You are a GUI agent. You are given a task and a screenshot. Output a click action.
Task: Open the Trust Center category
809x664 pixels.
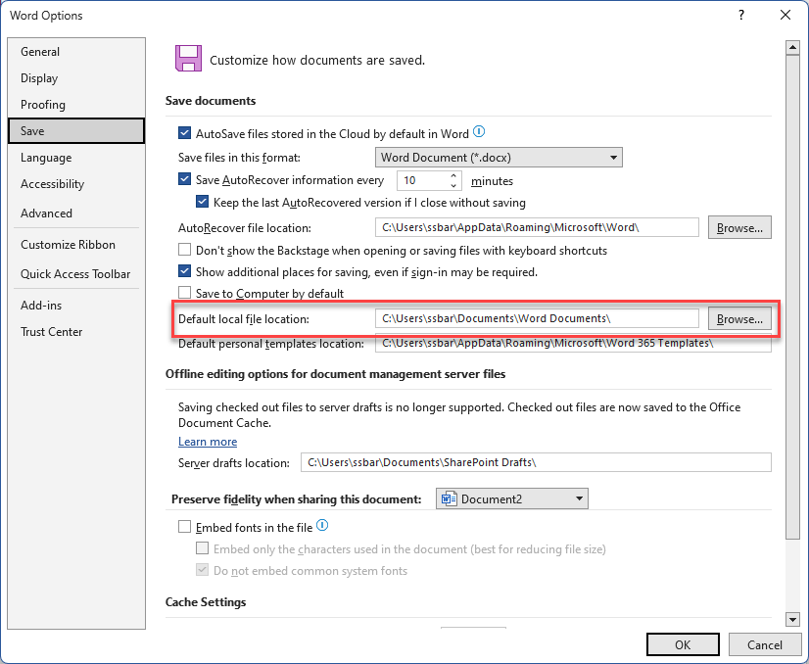76,332
